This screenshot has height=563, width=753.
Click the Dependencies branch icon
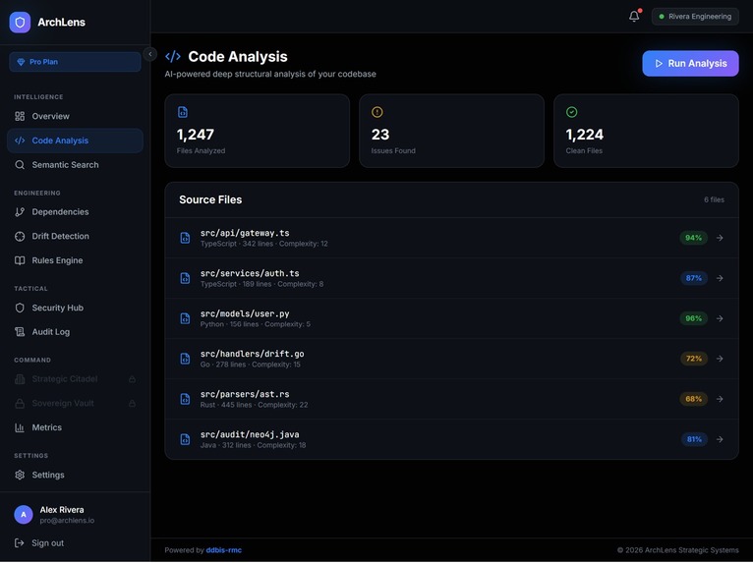(20, 211)
